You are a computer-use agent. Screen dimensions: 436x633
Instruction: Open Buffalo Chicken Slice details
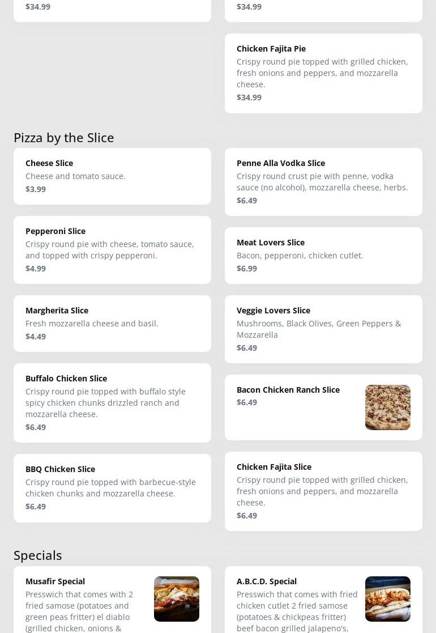click(x=112, y=402)
